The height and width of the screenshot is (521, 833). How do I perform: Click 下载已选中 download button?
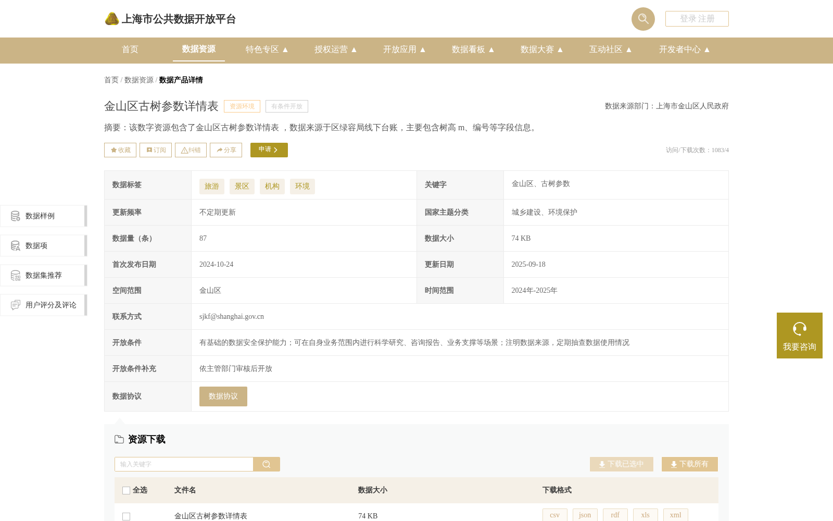click(622, 464)
